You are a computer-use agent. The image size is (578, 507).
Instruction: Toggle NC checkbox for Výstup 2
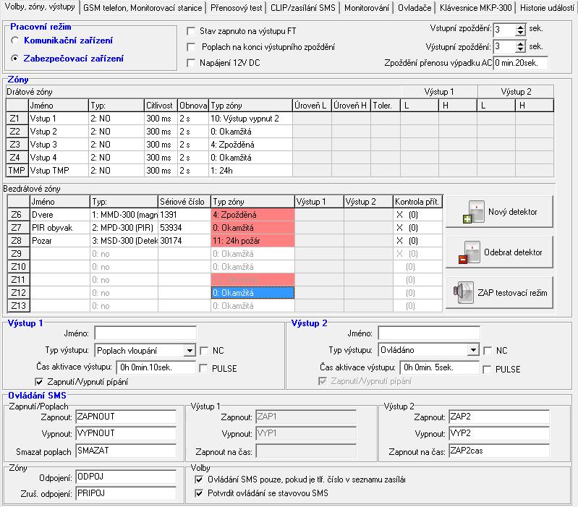pyautogui.click(x=488, y=351)
